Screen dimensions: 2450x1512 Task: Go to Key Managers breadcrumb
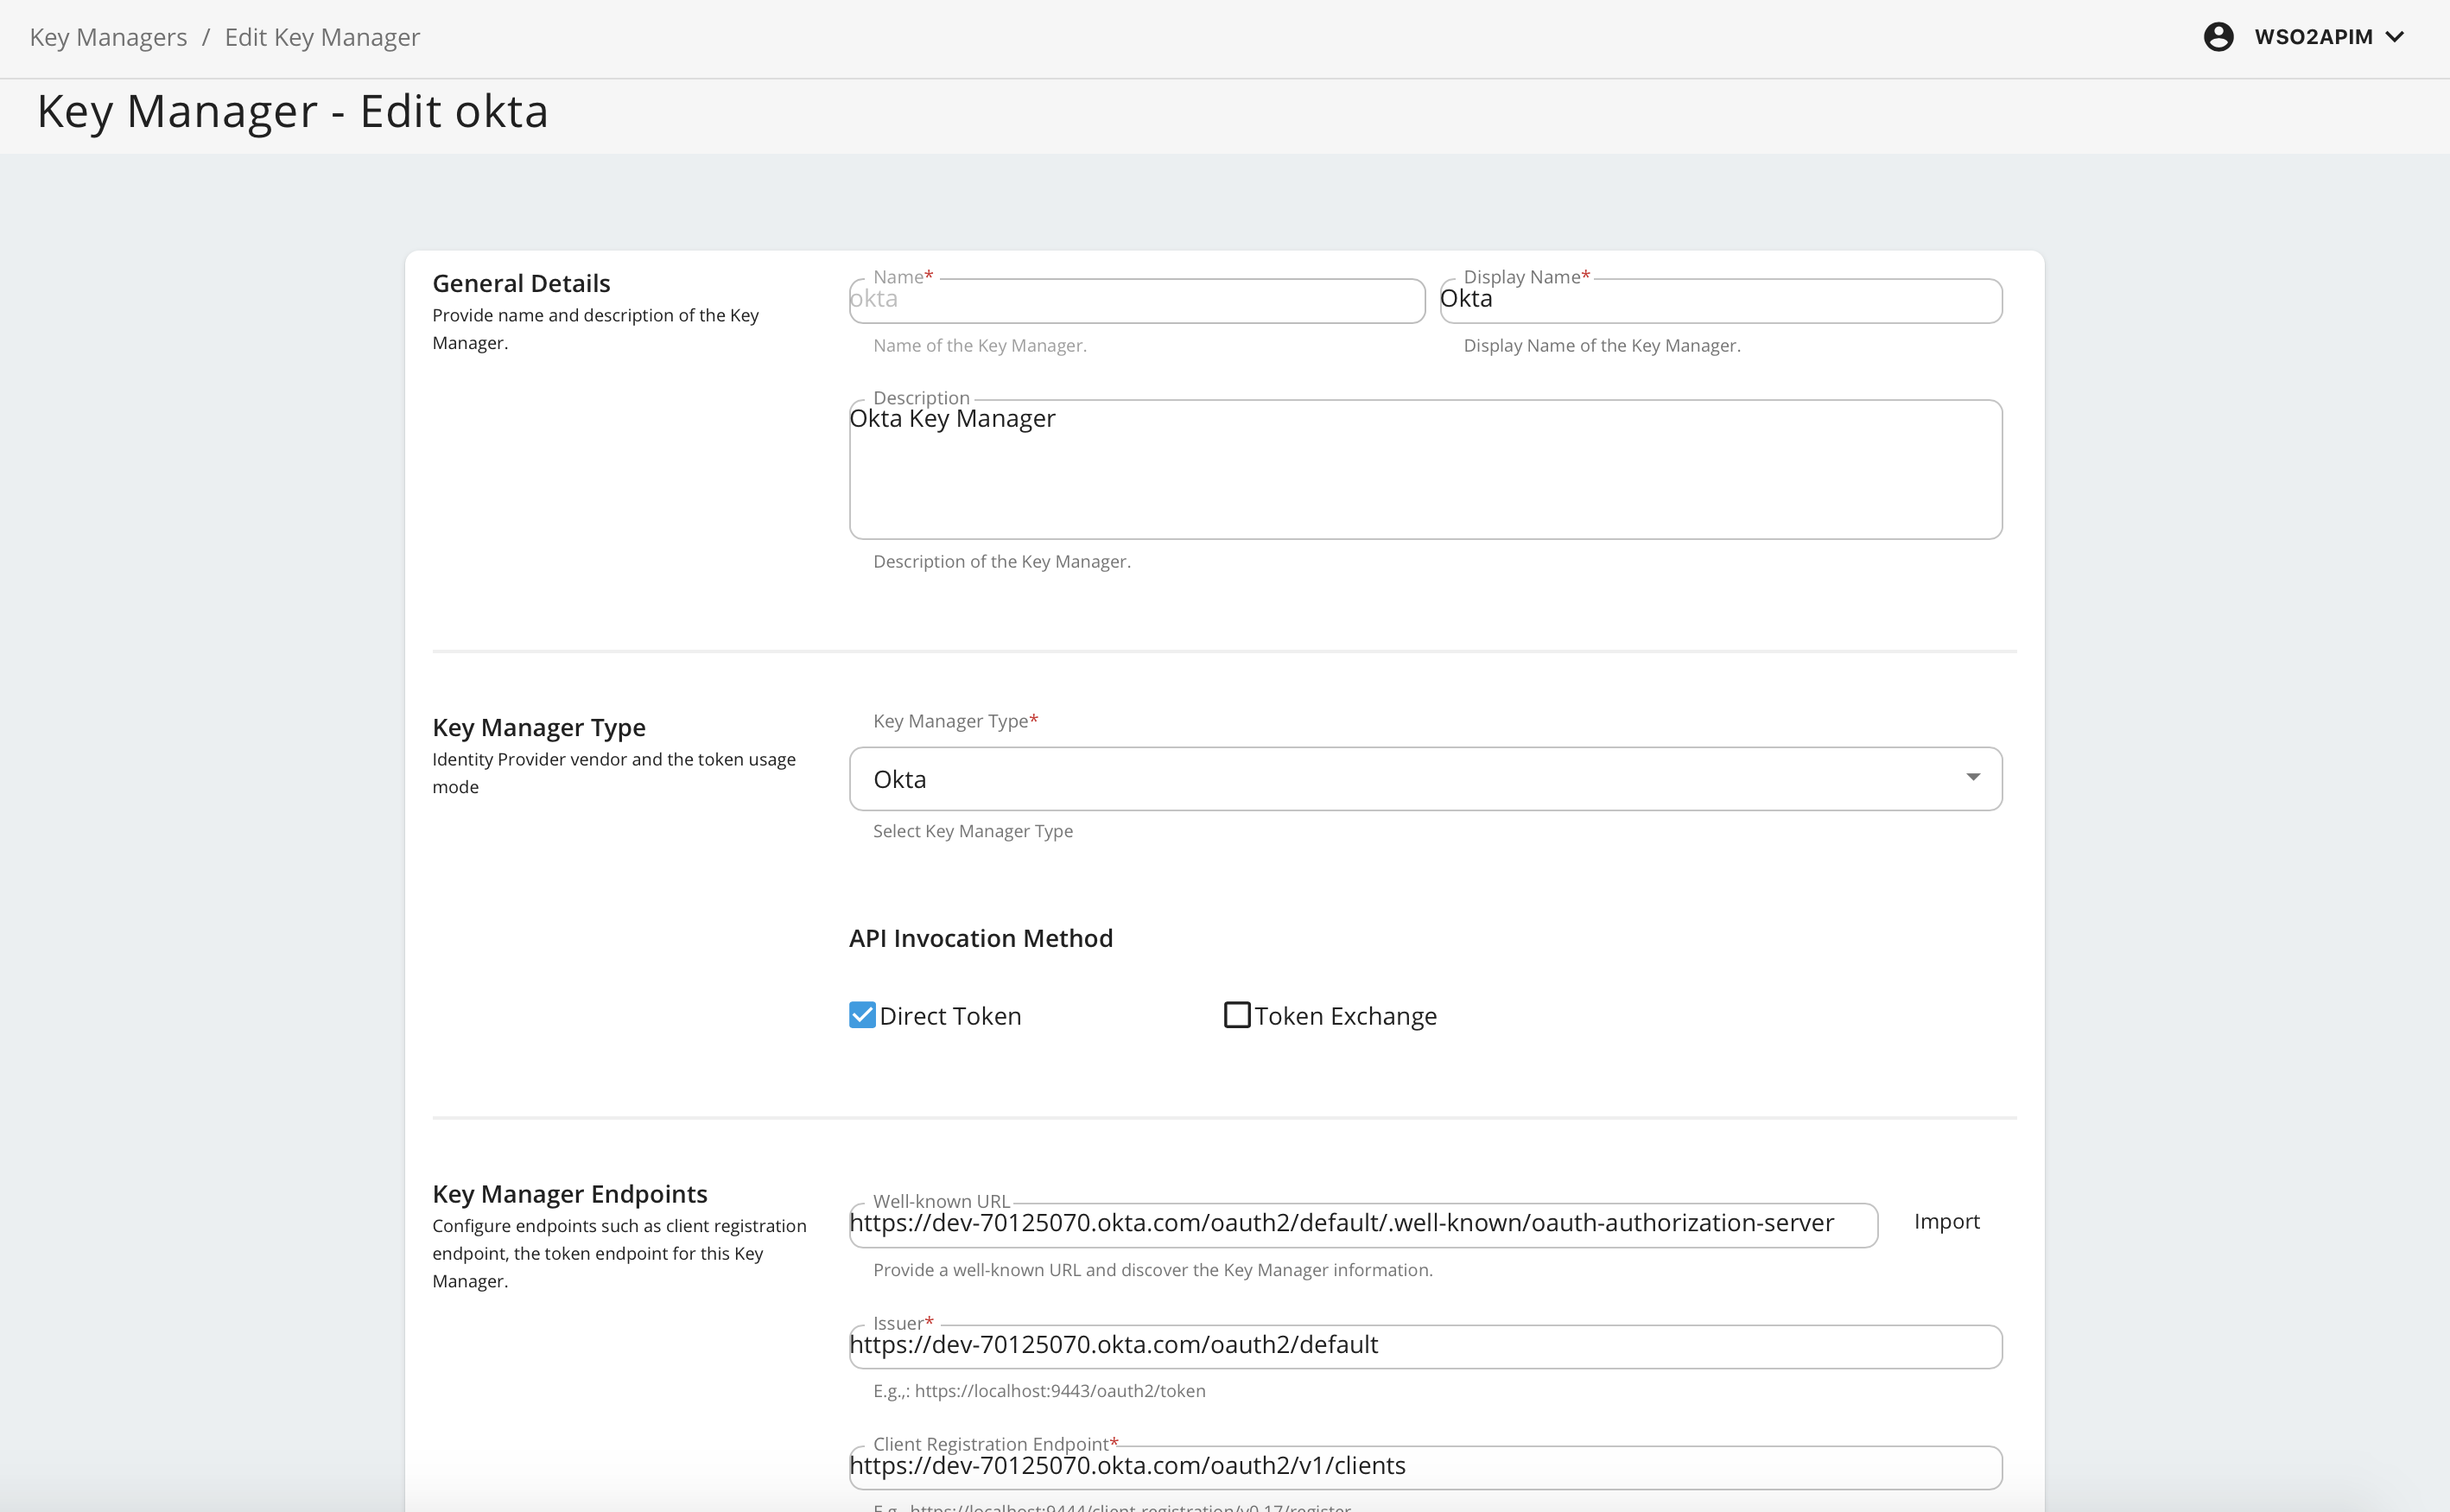108,37
